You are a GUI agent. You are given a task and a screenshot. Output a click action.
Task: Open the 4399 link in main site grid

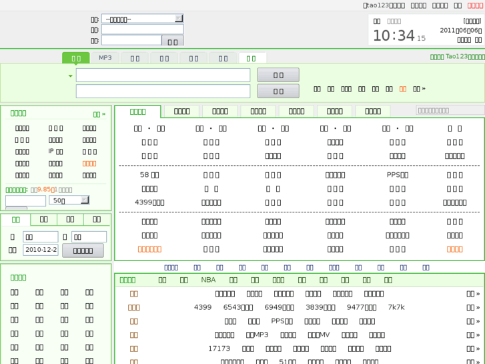pos(149,202)
